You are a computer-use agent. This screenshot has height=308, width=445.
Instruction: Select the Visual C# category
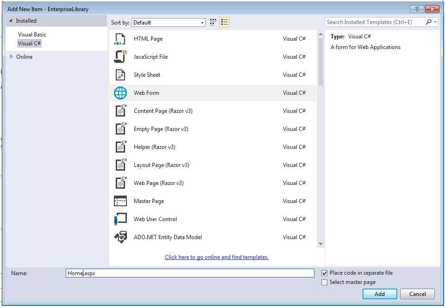(x=29, y=43)
